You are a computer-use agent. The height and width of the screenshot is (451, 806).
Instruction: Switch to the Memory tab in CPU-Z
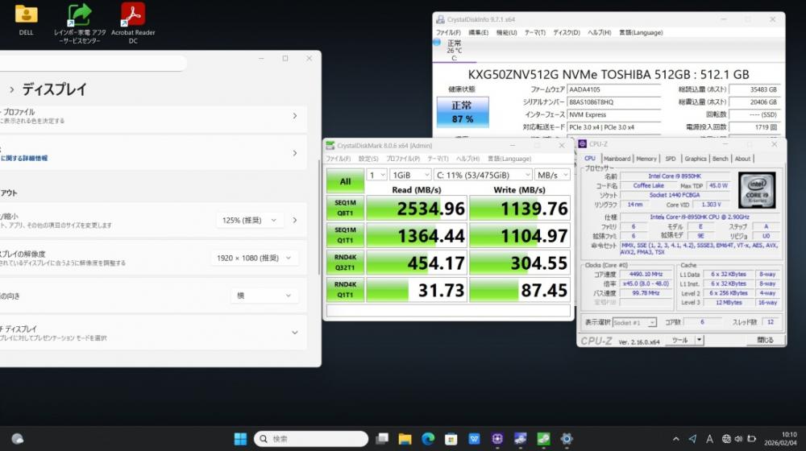coord(646,159)
